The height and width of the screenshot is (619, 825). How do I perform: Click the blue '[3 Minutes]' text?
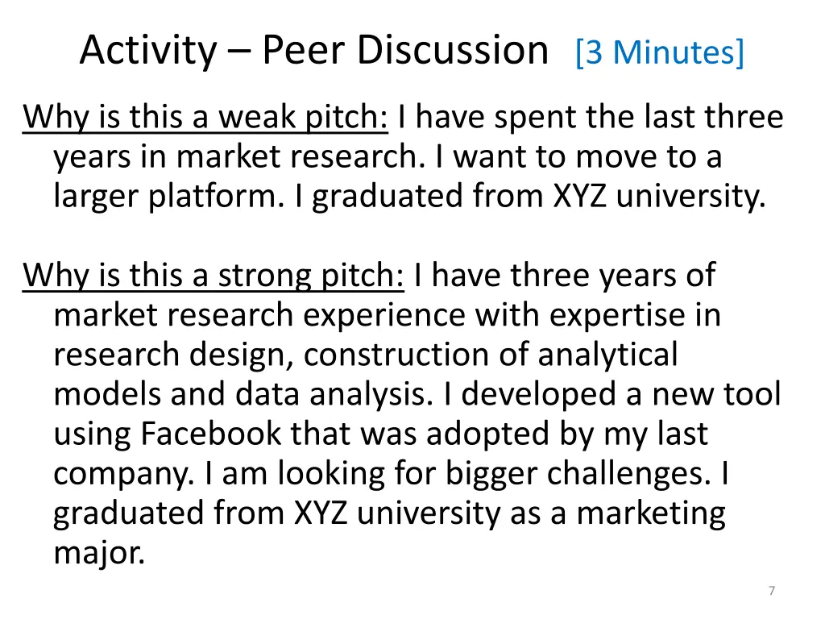(x=660, y=52)
